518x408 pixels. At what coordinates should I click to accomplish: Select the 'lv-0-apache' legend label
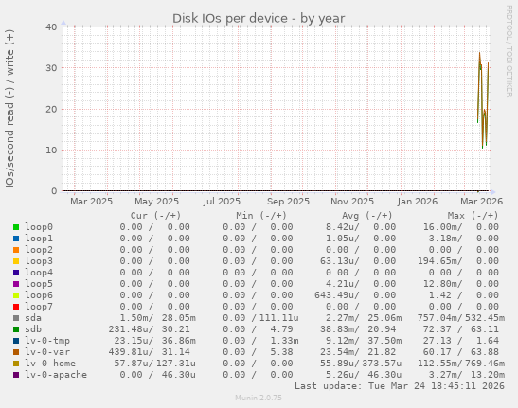point(56,375)
